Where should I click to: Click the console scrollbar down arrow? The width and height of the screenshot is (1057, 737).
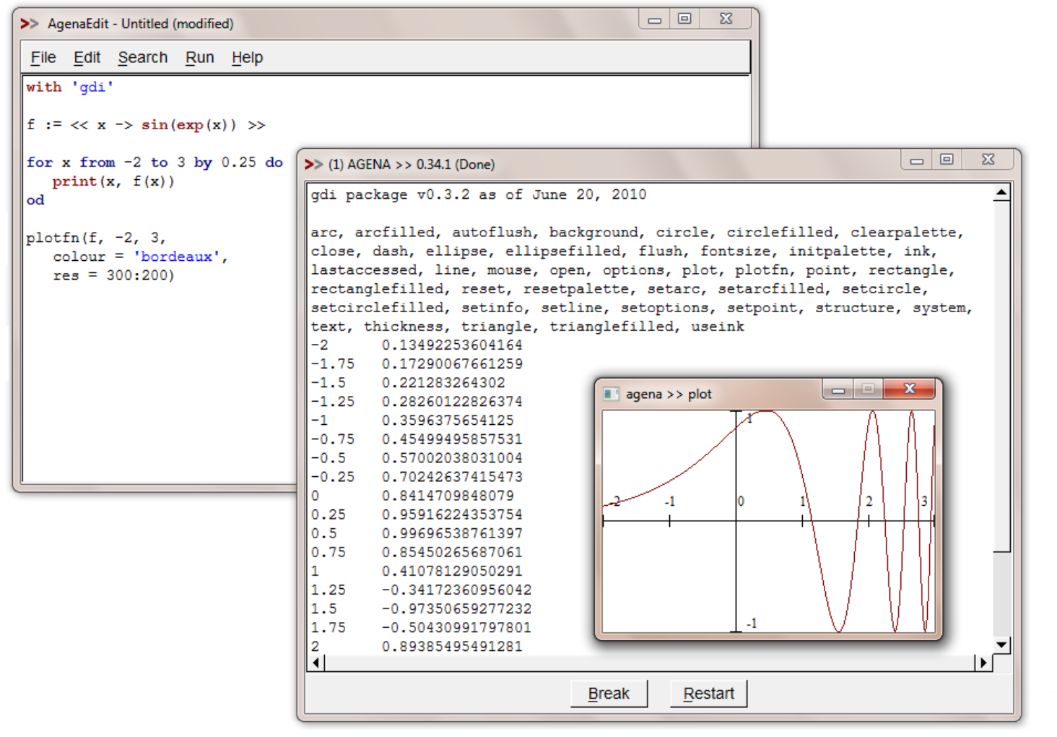1001,644
